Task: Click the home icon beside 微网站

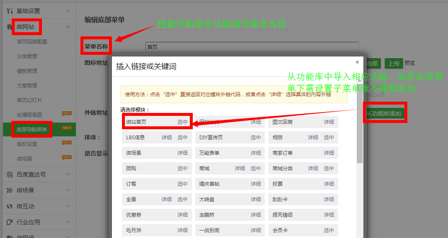Action: click(10, 27)
